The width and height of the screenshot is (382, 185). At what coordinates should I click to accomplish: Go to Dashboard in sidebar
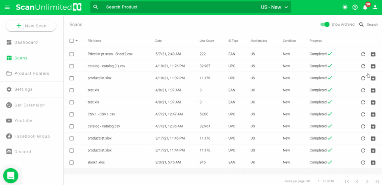pyautogui.click(x=26, y=42)
